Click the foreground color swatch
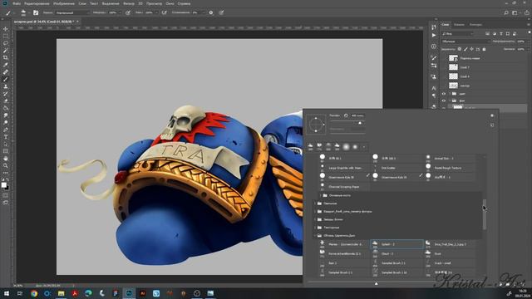The image size is (532, 299). click(x=3, y=184)
